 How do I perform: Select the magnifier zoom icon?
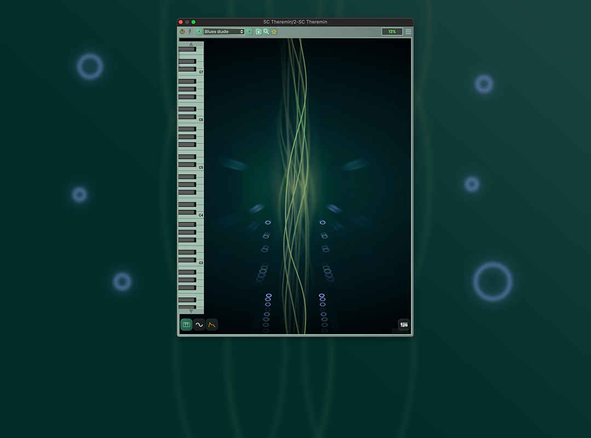(266, 32)
